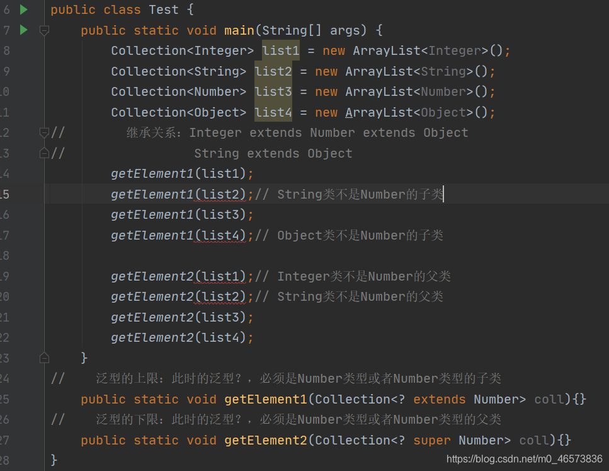Run main method via gutter arrow

[x=24, y=30]
